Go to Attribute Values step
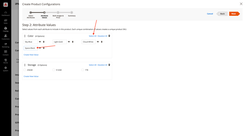 [x=44, y=15]
